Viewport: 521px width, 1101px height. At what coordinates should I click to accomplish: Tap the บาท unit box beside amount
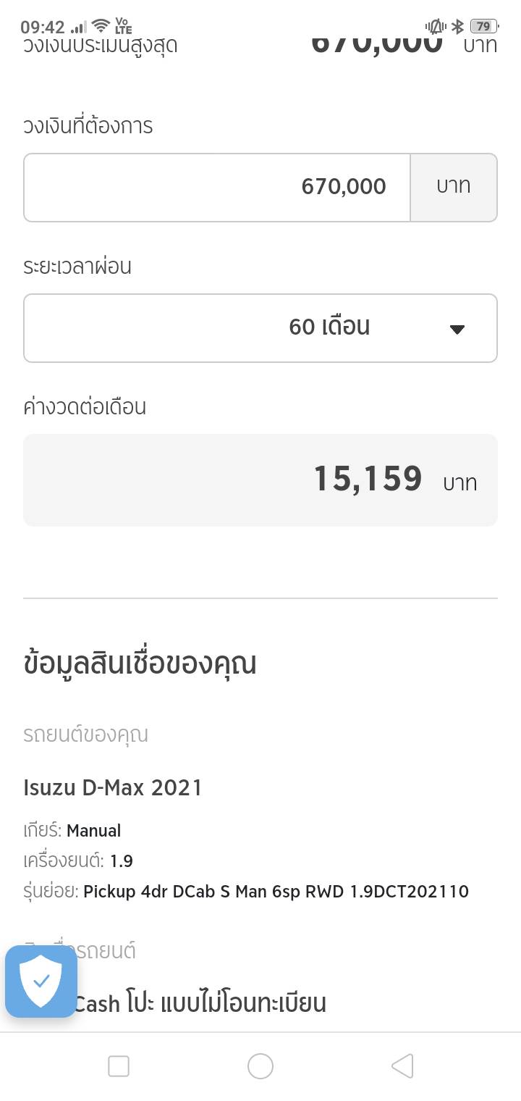(454, 187)
